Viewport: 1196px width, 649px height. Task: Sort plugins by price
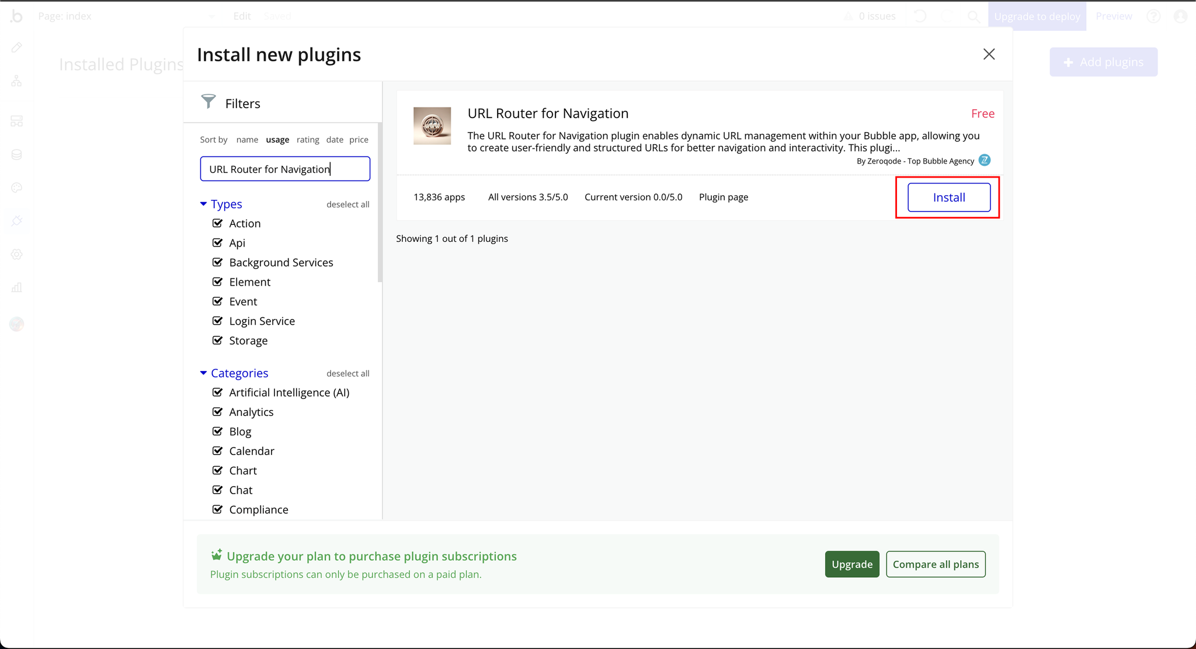(359, 140)
